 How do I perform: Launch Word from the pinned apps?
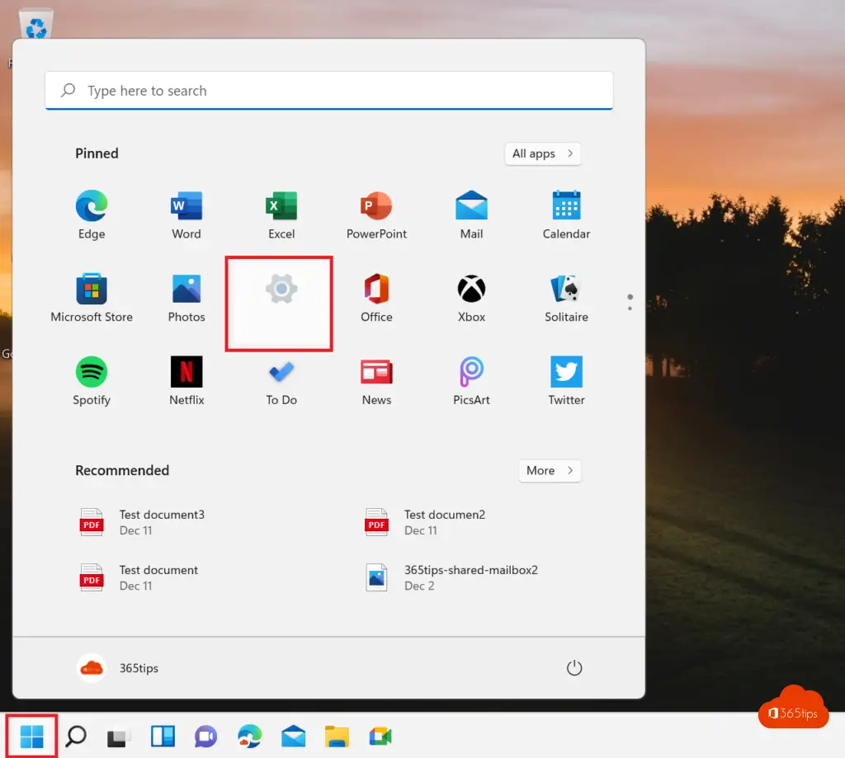186,214
